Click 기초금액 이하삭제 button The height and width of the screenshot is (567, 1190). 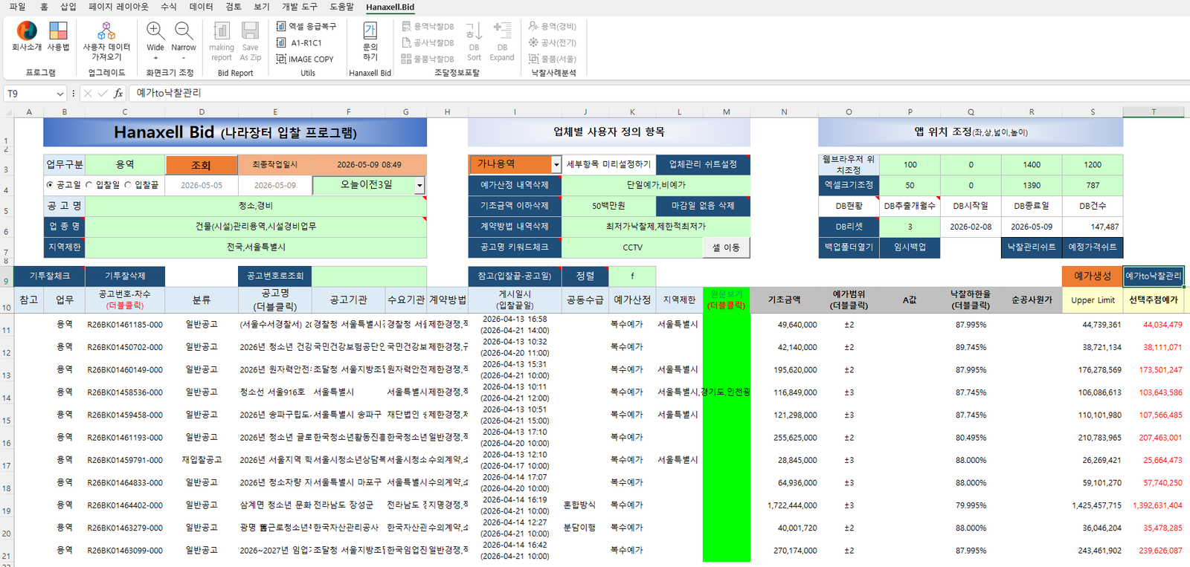[515, 206]
